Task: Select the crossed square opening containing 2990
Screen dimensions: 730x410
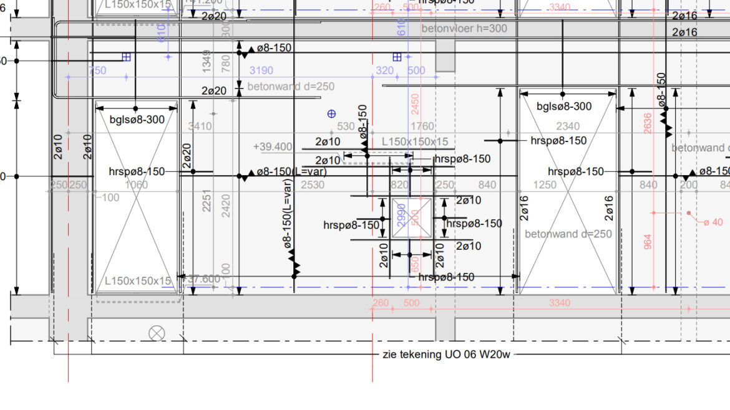Action: point(410,218)
